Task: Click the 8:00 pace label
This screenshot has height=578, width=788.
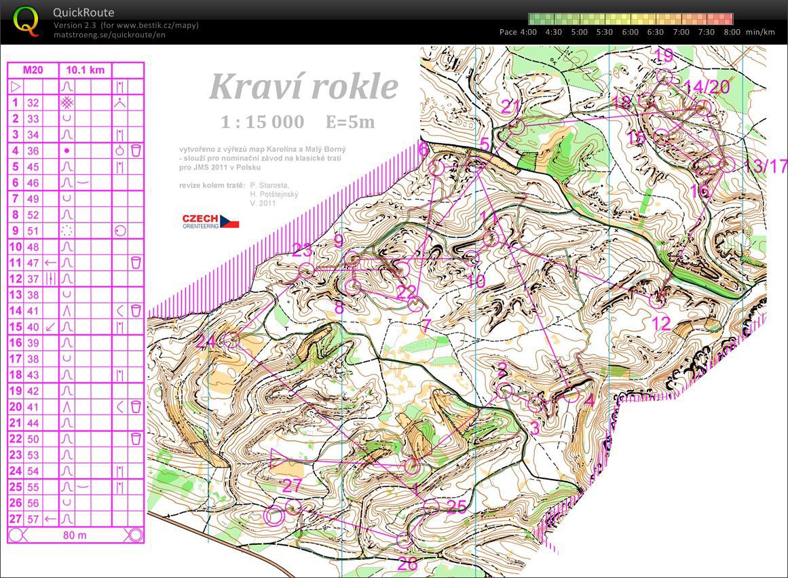Action: pos(732,32)
